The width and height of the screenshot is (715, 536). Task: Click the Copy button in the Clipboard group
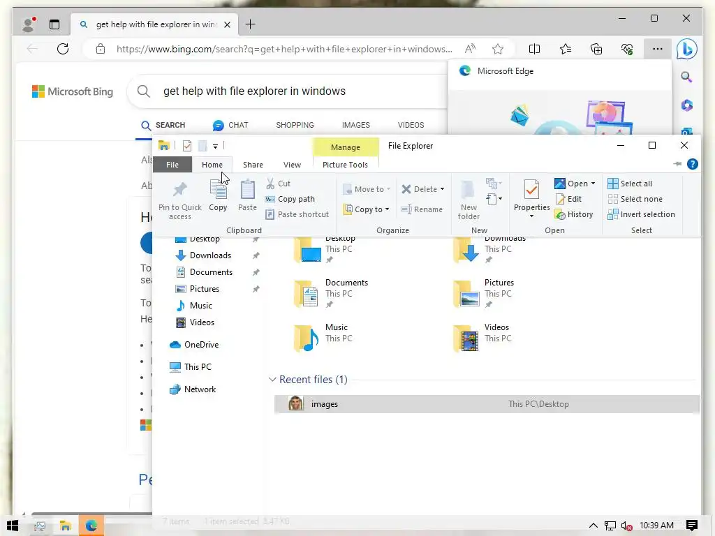coord(218,196)
